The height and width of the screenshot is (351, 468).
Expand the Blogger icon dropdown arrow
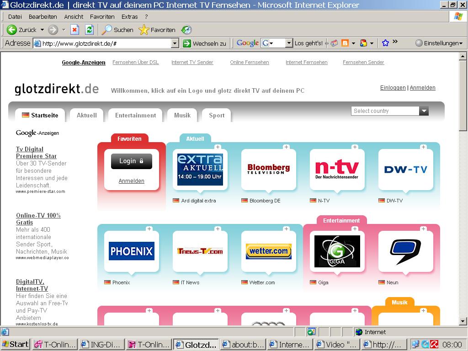353,43
